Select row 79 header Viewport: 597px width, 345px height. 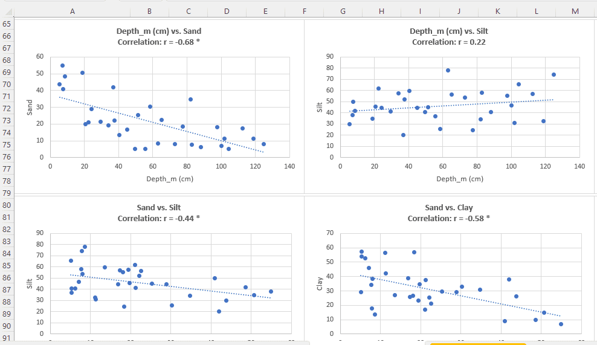click(7, 193)
